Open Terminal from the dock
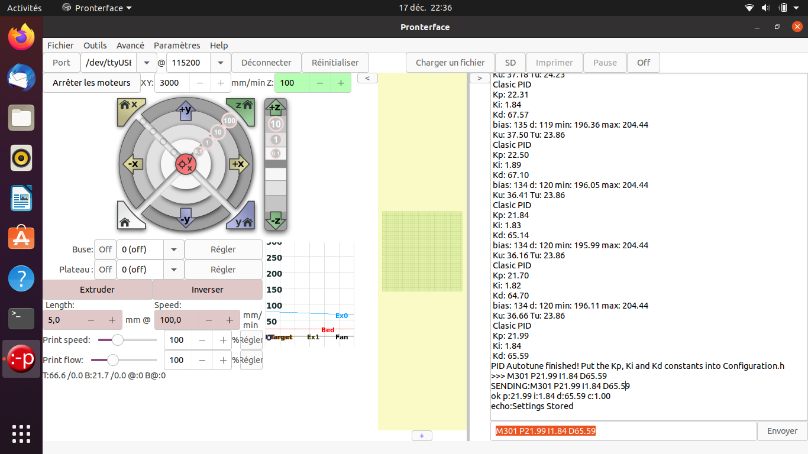808x454 pixels. pos(21,319)
